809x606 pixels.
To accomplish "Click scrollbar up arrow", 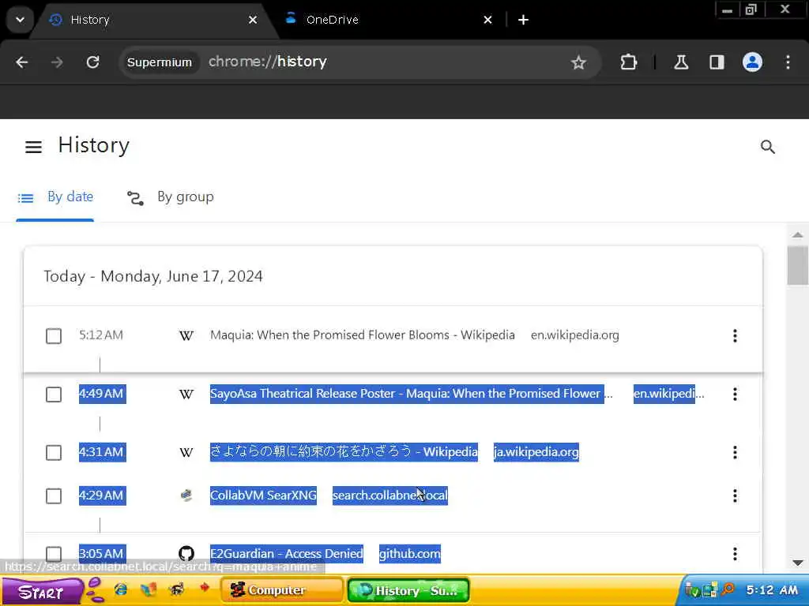I will click(798, 234).
